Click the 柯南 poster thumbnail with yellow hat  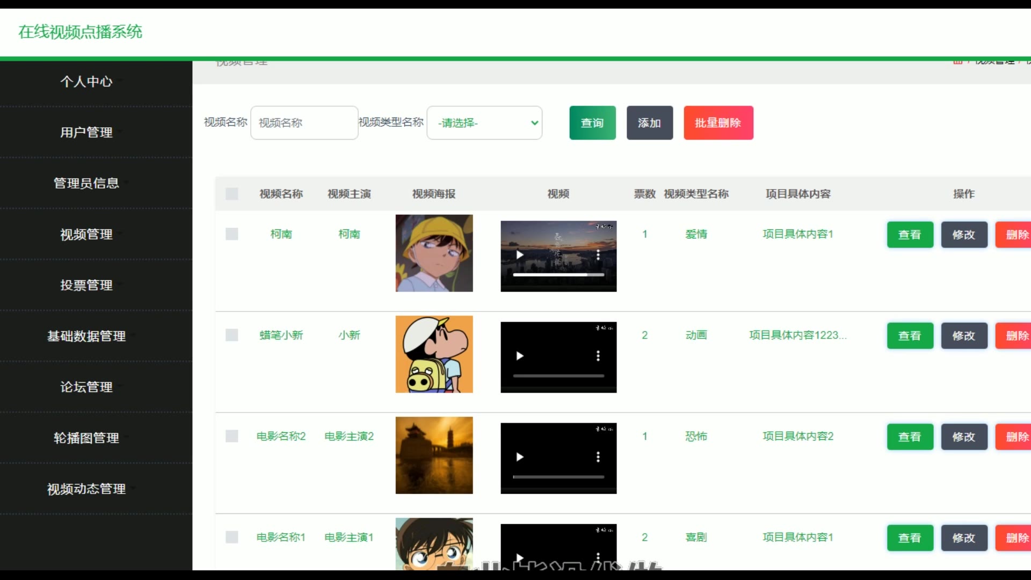coord(434,253)
